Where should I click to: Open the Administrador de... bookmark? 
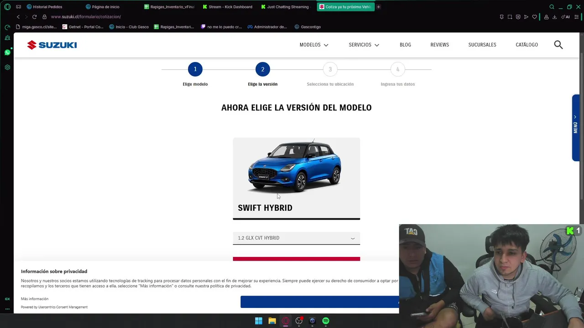tap(267, 27)
